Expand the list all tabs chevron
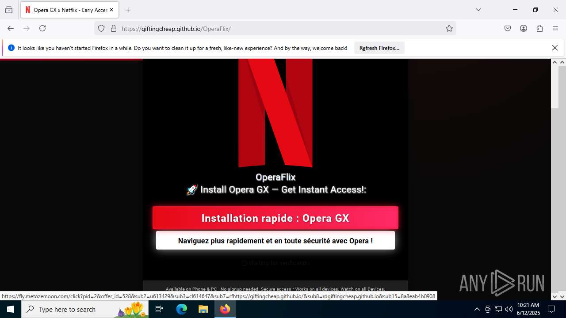This screenshot has width=566, height=318. (478, 10)
